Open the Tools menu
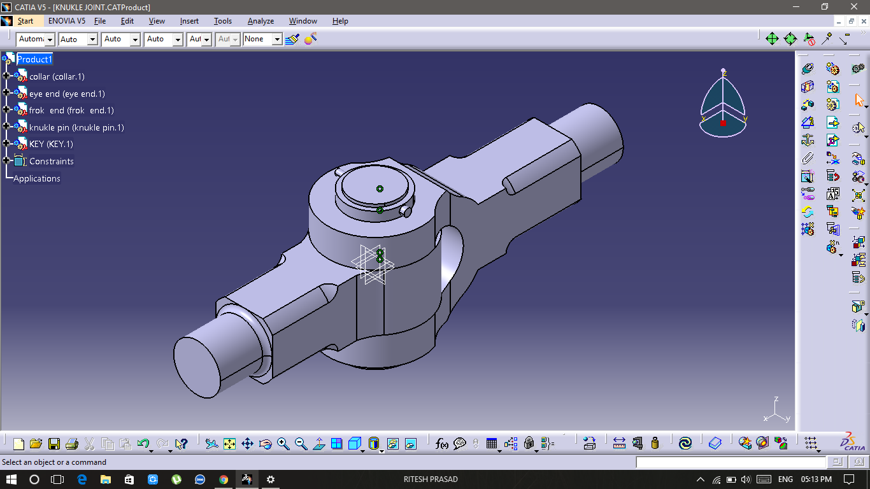Viewport: 870px width, 489px height. (x=223, y=21)
